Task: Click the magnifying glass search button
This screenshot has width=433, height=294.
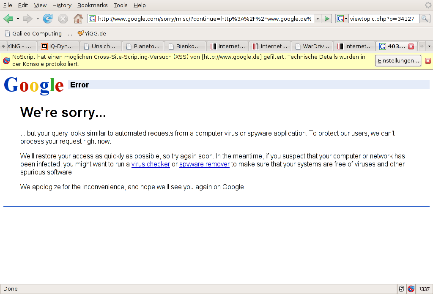Action: click(x=425, y=19)
